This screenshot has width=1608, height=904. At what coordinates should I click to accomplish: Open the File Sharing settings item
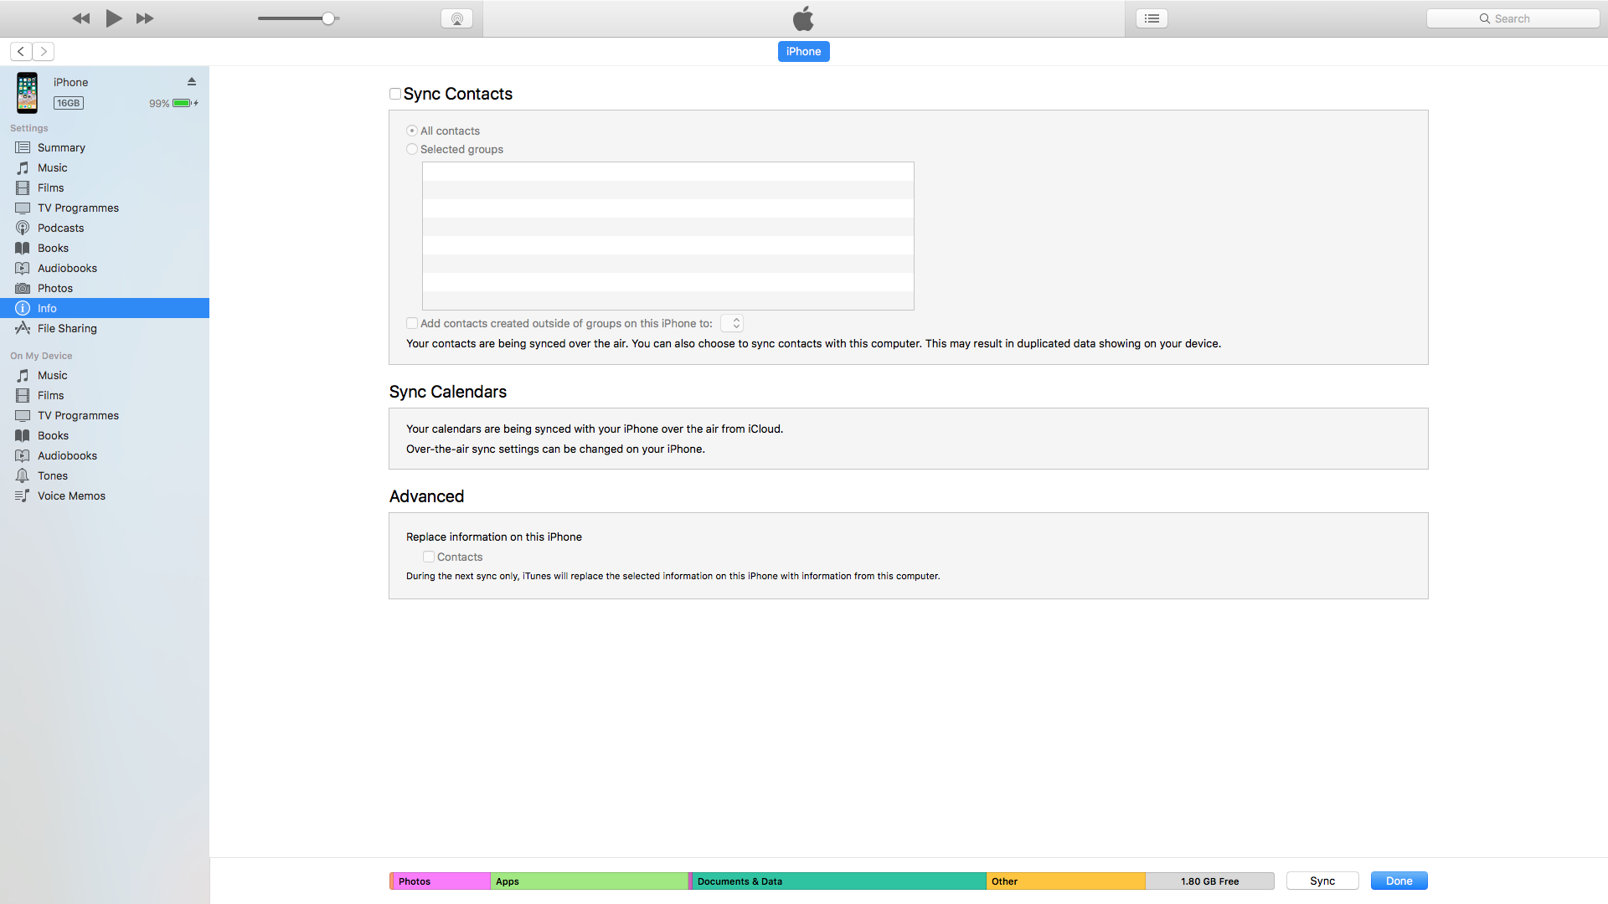point(67,328)
